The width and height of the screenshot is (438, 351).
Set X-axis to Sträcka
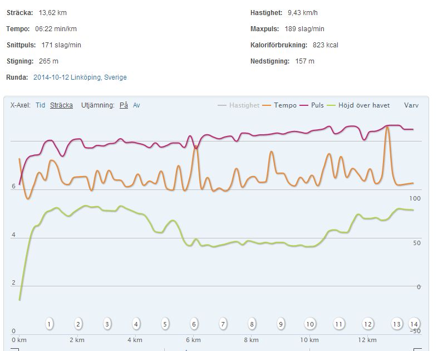tap(61, 105)
